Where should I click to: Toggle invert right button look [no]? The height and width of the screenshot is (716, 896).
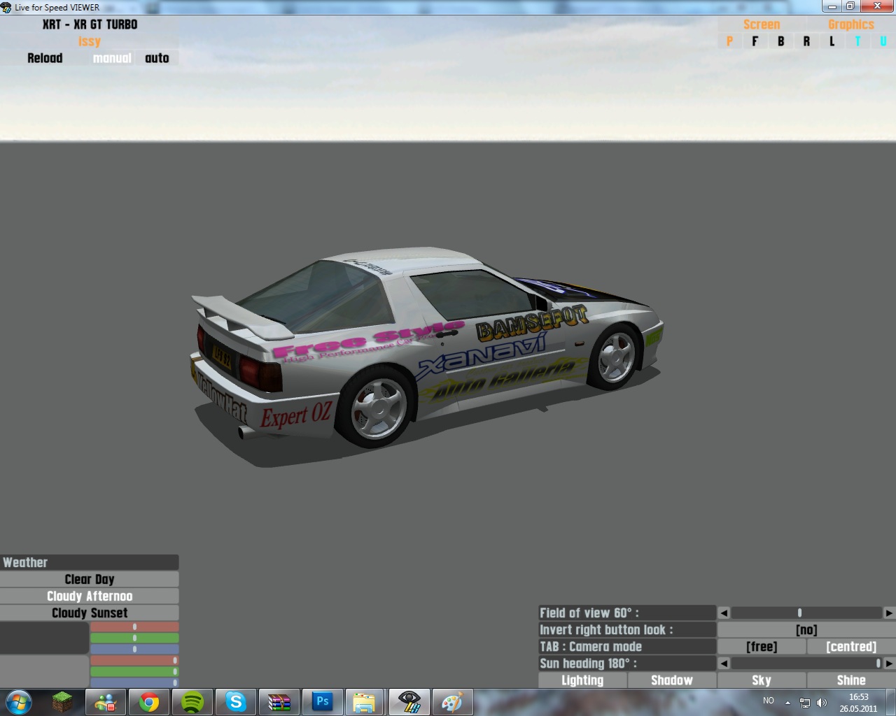pyautogui.click(x=806, y=630)
